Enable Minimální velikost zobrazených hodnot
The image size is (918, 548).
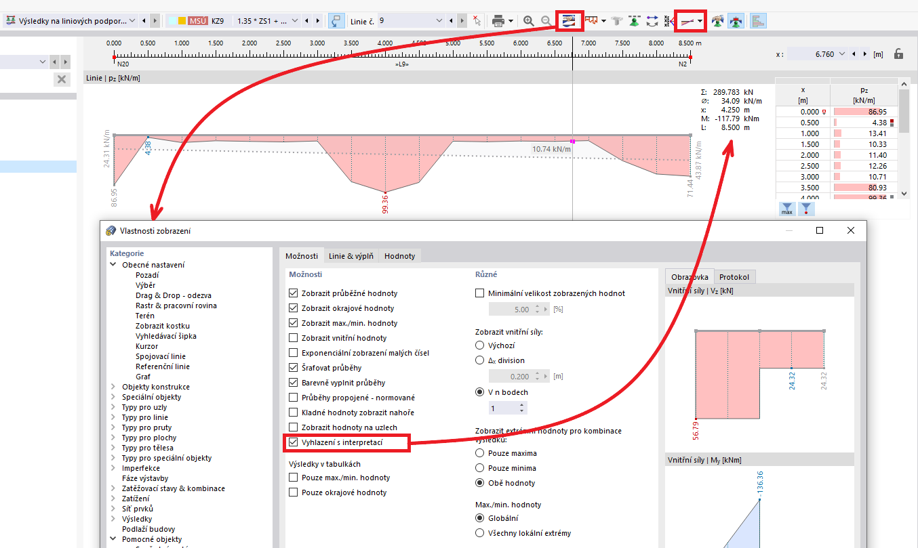(x=480, y=293)
